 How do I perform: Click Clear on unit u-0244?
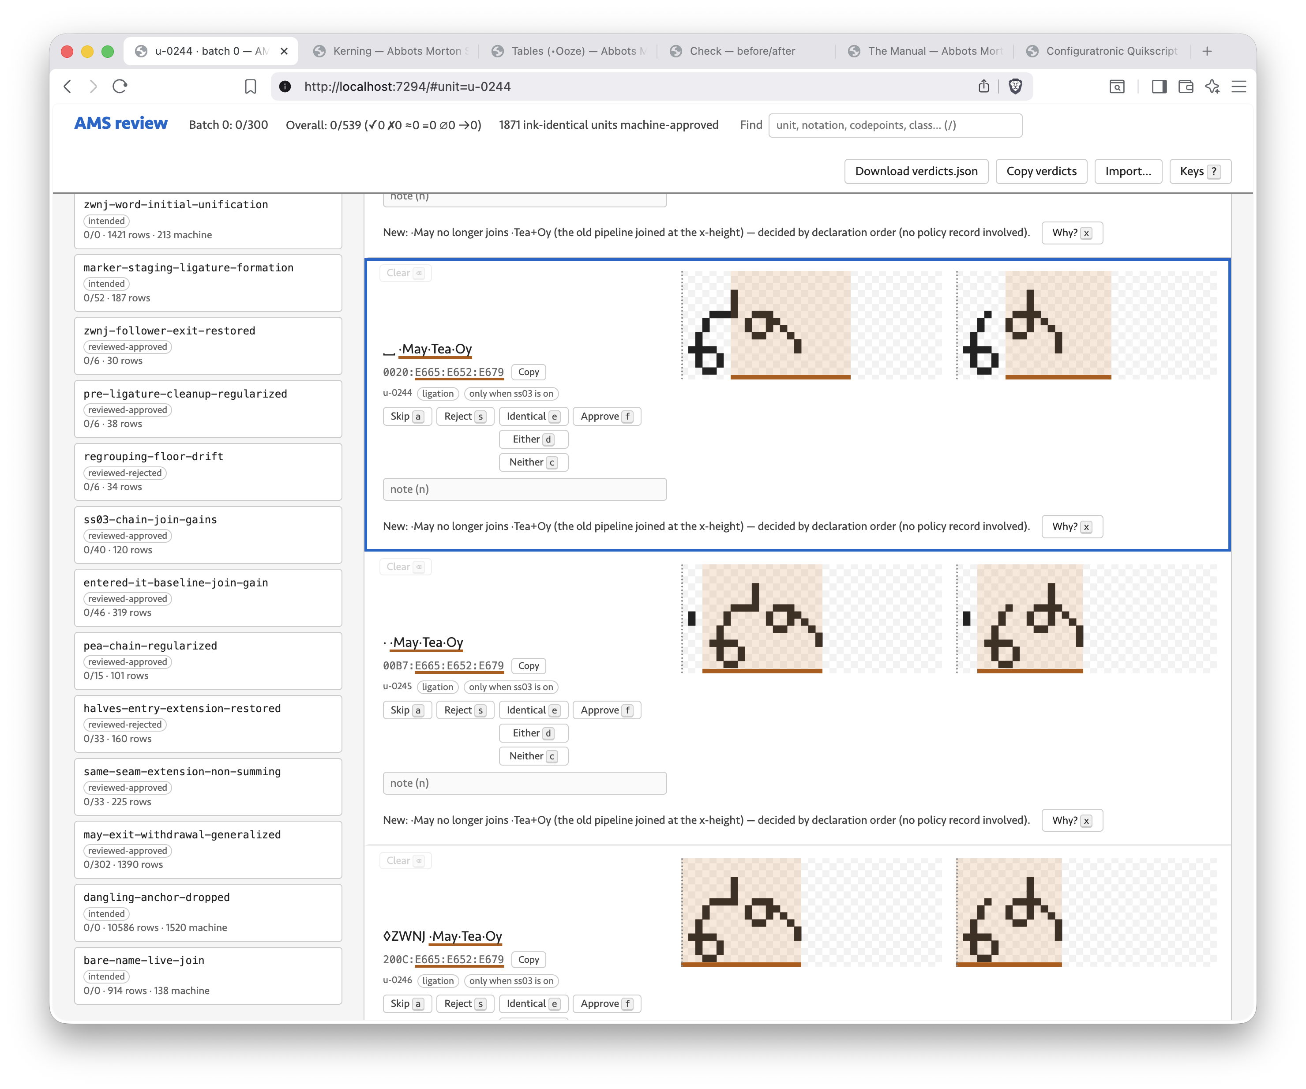pos(405,273)
